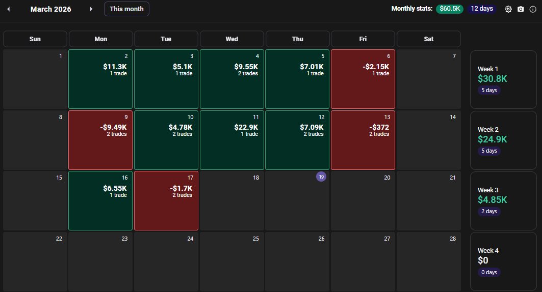Open March 6 with -$2.15K loss
This screenshot has width=542, height=292.
pos(363,79)
